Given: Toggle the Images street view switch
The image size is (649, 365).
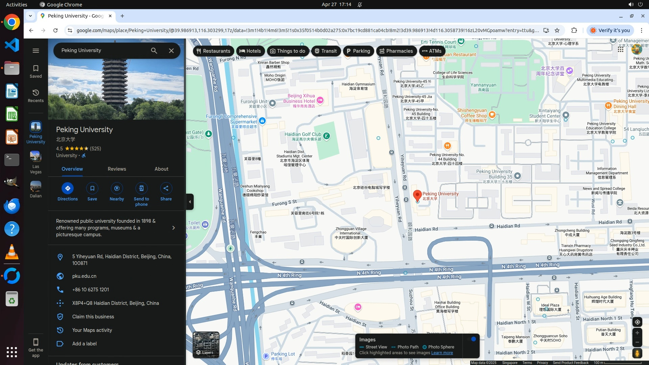Looking at the screenshot, I should coord(471,339).
